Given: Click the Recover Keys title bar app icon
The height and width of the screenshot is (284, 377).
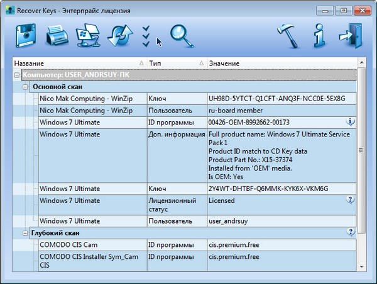Looking at the screenshot, I should click(x=10, y=11).
